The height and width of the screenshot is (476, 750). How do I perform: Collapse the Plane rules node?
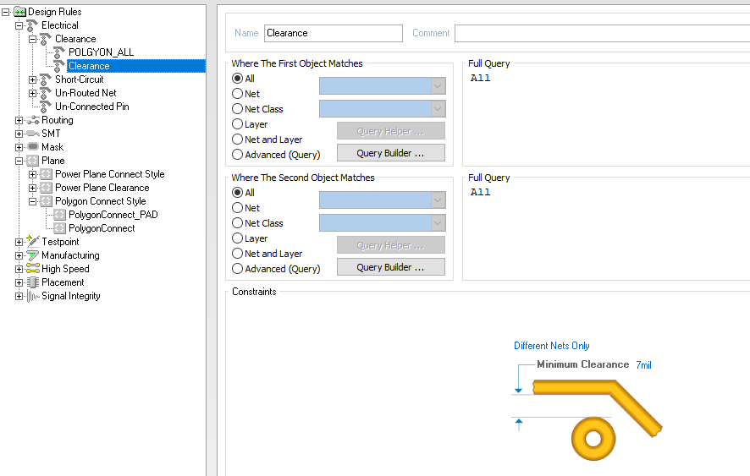click(19, 161)
